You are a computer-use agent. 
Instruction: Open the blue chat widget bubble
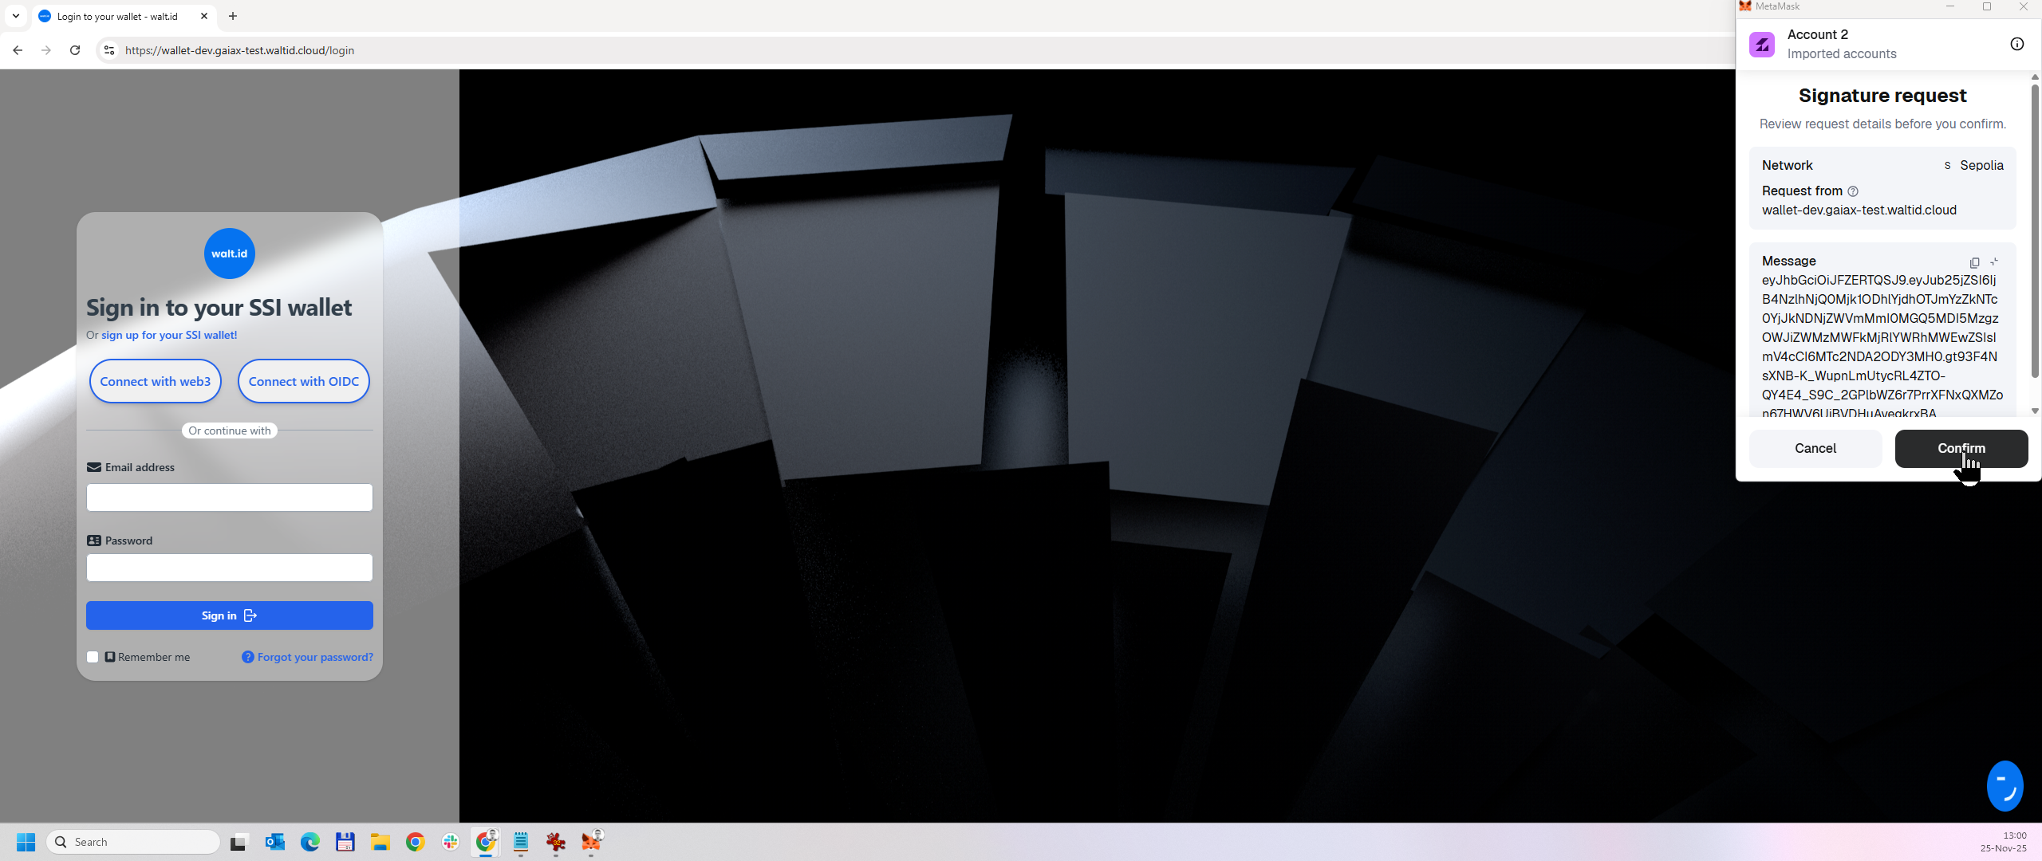(x=2004, y=786)
